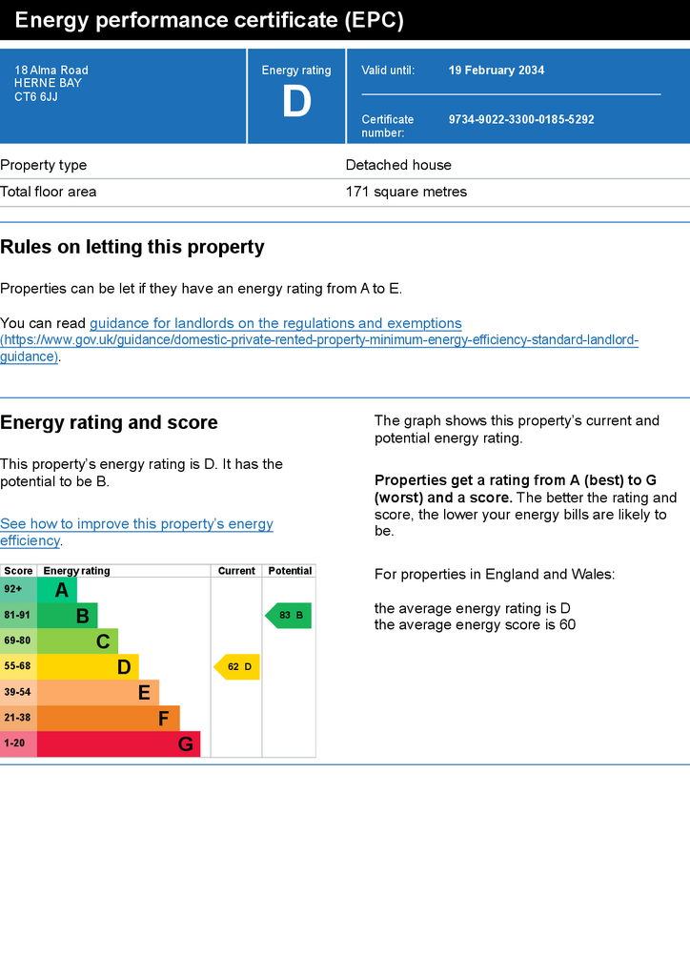This screenshot has height=976, width=690.
Task: Select the yellow D rating bar
Action: 88,666
